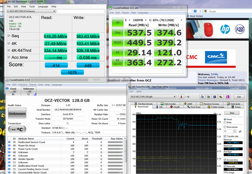Image resolution: width=252 pixels, height=174 pixels.
Task: Open the OCZ-VECTOR ATA Device dropdown in AS SSD
Action: (31, 11)
